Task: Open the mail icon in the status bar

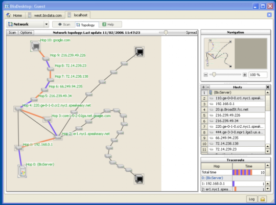Action: point(262,199)
